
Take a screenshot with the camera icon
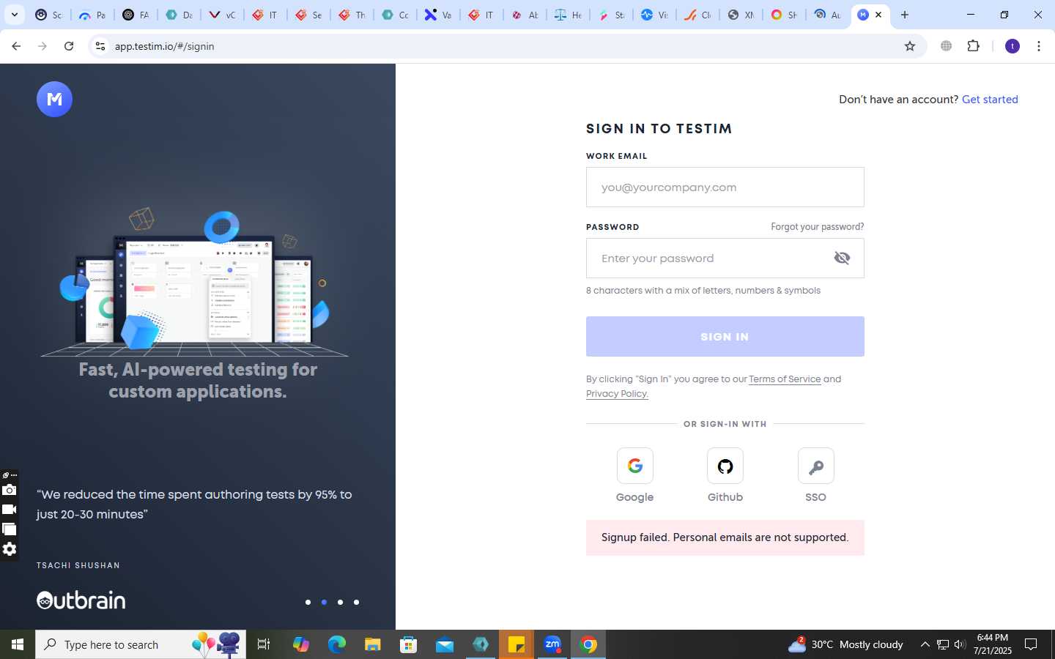10,490
